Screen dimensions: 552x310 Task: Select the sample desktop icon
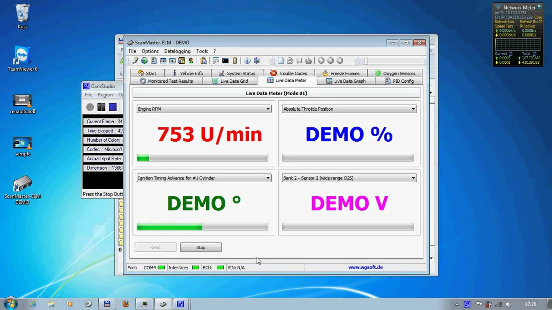click(x=22, y=146)
